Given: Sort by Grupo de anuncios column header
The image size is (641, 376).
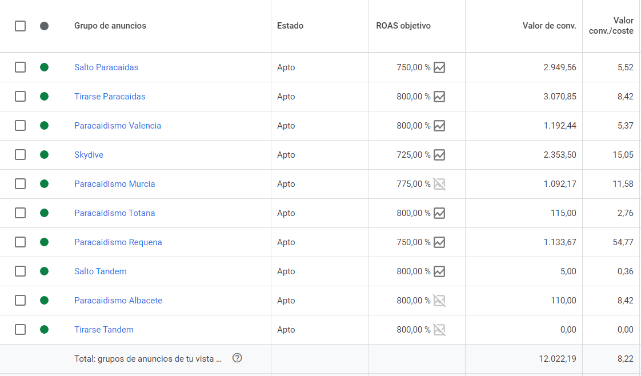Looking at the screenshot, I should click(110, 26).
